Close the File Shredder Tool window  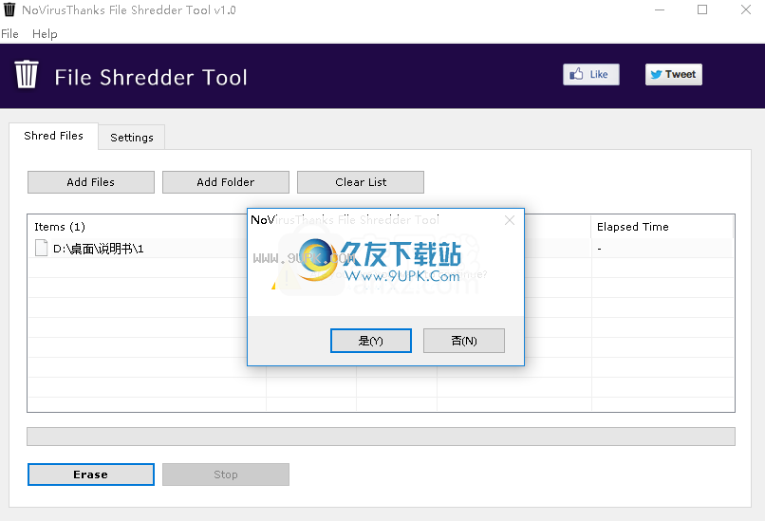click(x=745, y=9)
